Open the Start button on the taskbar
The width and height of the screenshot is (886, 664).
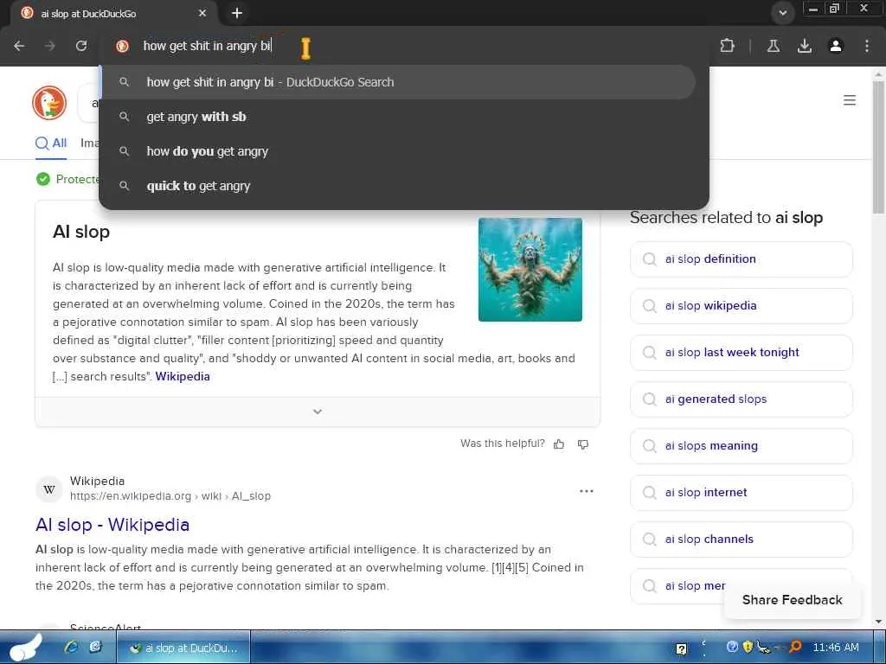[x=25, y=648]
